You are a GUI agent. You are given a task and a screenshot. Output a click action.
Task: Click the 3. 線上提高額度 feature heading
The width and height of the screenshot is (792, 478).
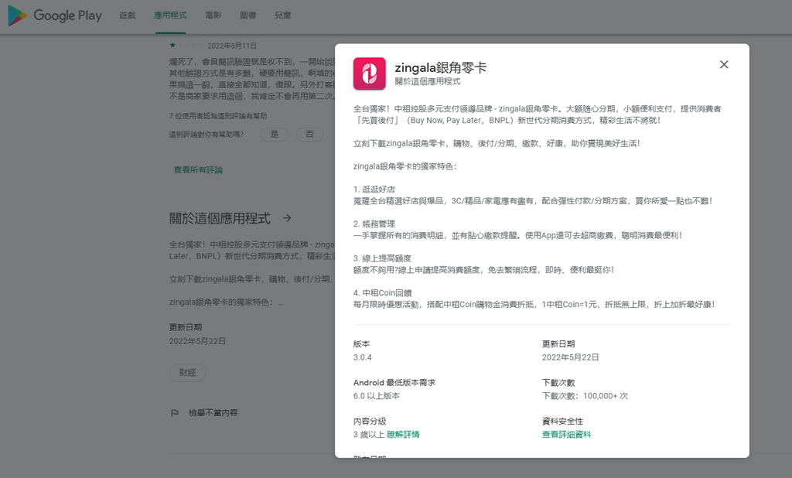(x=382, y=258)
